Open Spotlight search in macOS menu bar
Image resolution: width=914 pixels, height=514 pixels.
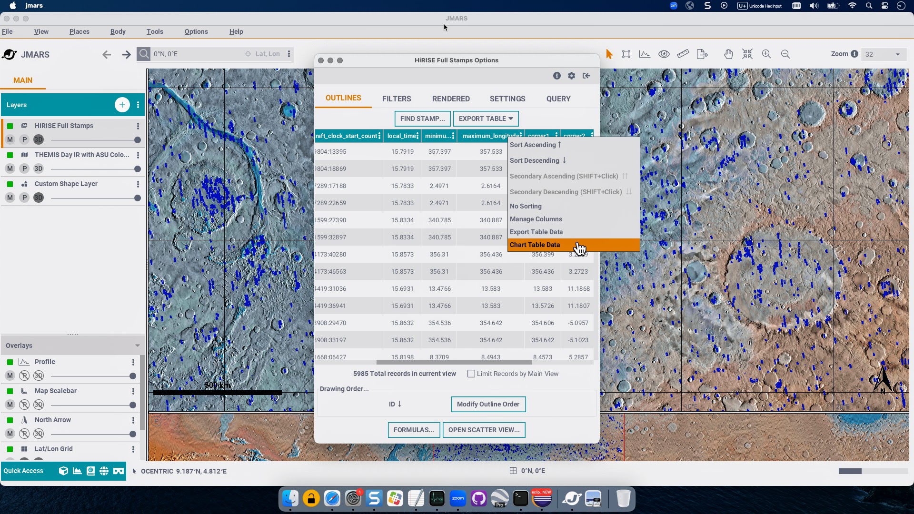click(869, 6)
